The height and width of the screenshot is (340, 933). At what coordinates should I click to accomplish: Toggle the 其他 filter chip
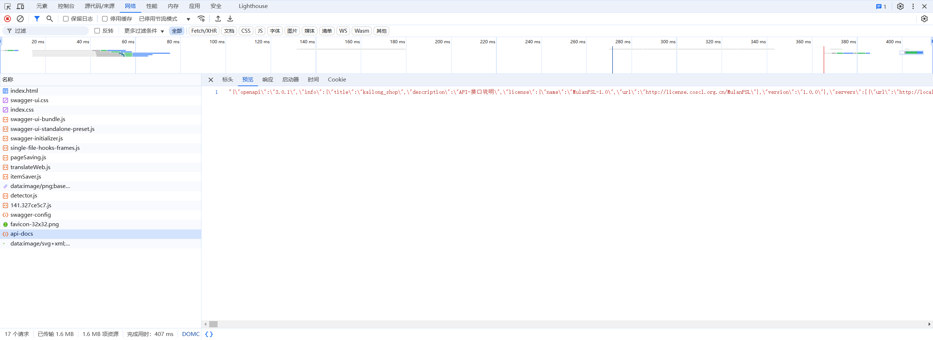pos(382,31)
